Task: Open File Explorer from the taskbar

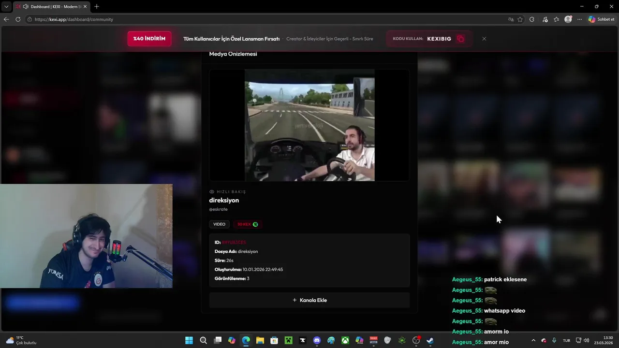Action: 260,340
